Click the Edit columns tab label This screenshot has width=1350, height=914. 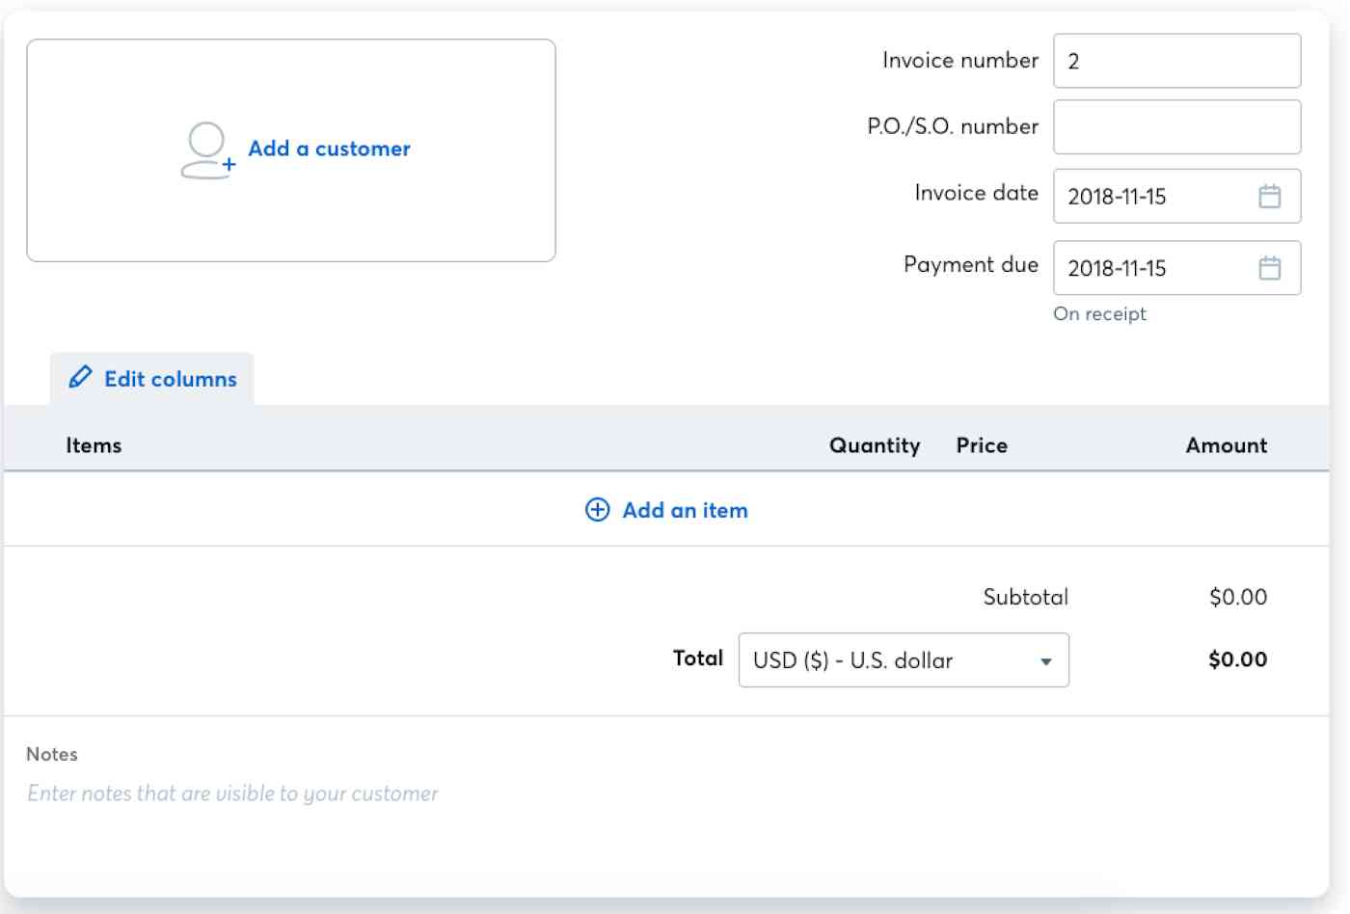[170, 379]
